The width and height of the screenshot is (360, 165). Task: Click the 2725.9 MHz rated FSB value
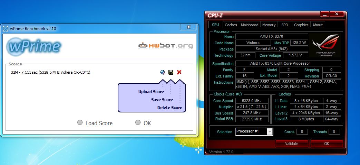click(252, 119)
